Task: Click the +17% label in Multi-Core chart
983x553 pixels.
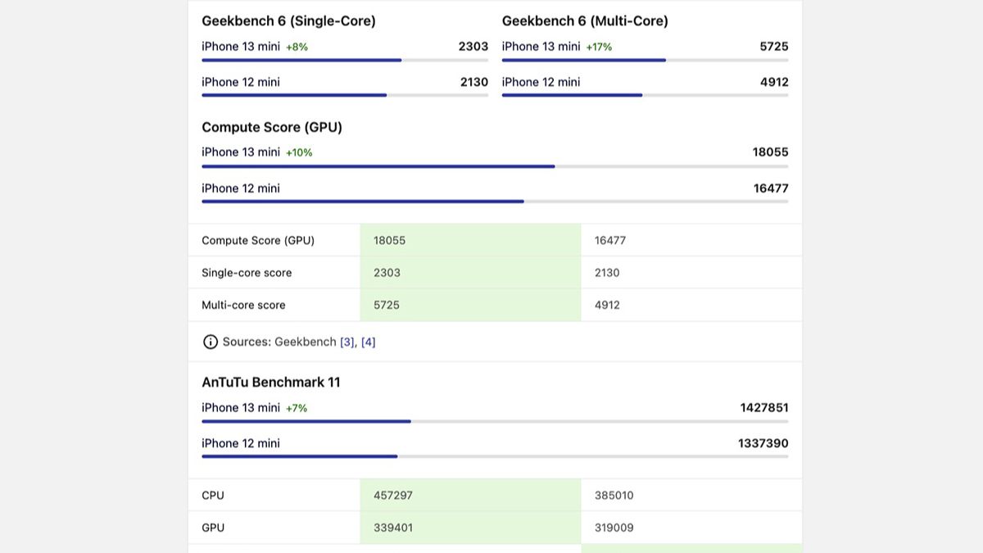Action: click(599, 47)
